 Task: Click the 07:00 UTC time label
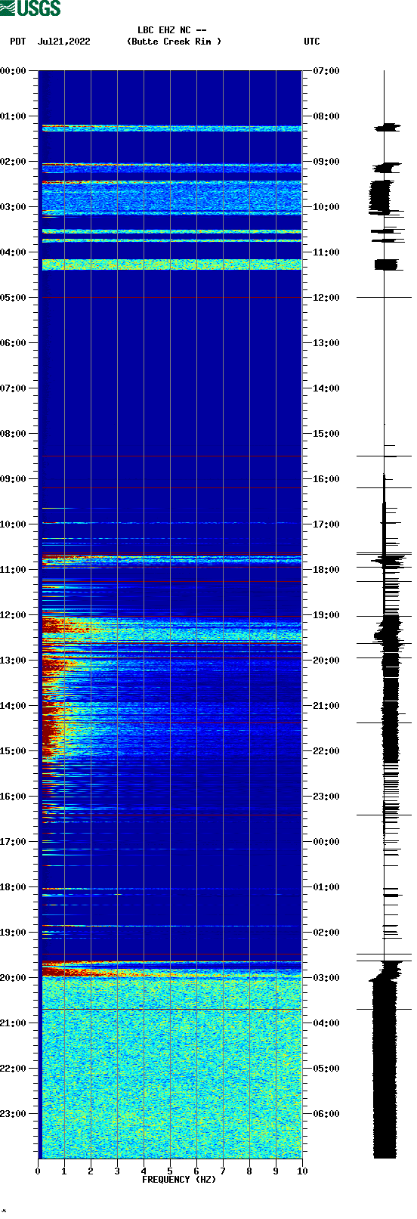pos(326,71)
